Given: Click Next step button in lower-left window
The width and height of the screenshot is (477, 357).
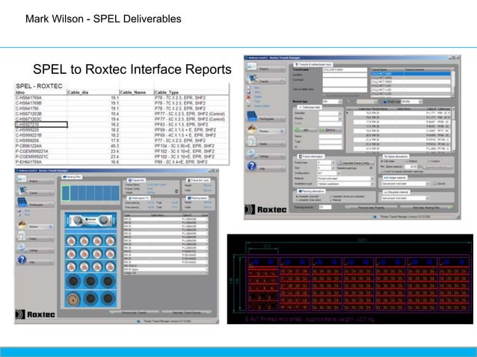Looking at the screenshot, I should [x=187, y=312].
